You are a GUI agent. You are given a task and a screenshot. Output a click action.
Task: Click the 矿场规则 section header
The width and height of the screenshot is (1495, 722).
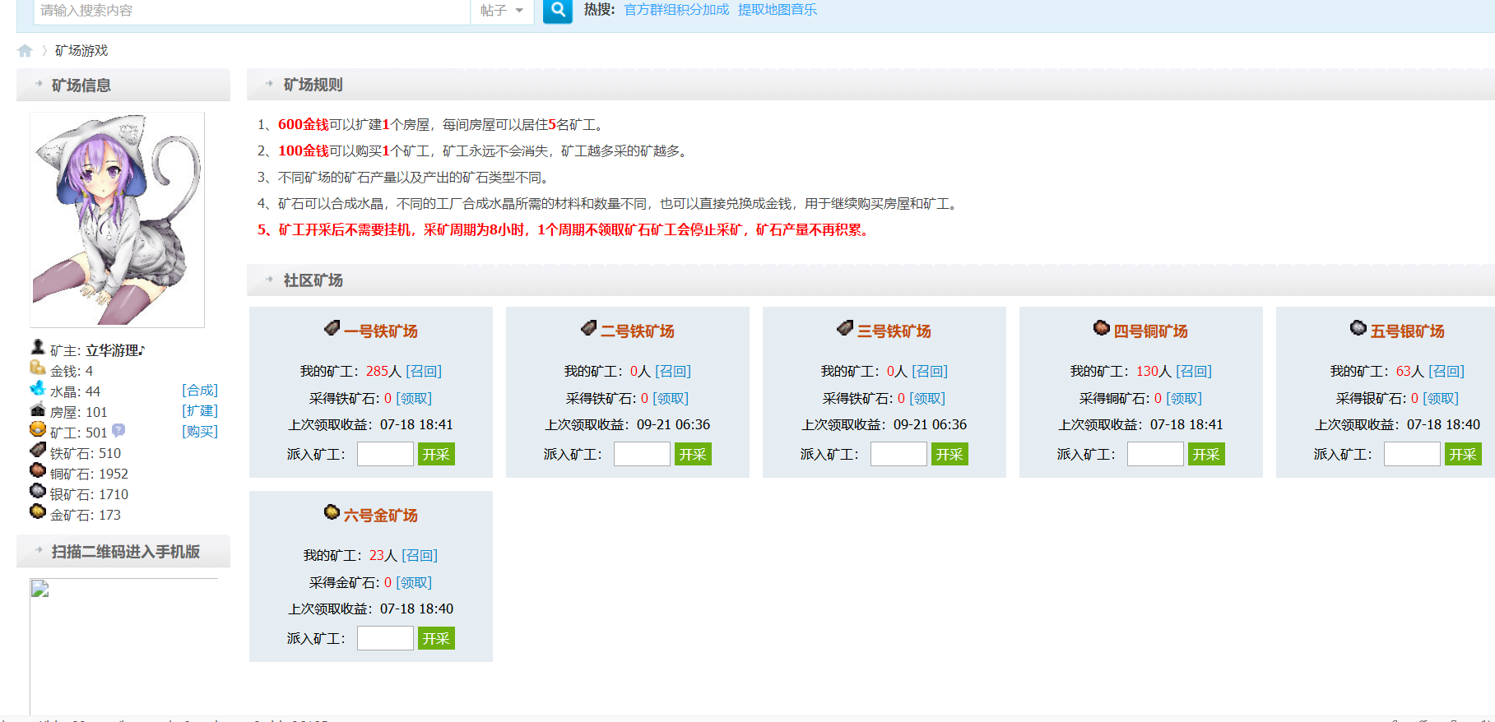[871, 85]
